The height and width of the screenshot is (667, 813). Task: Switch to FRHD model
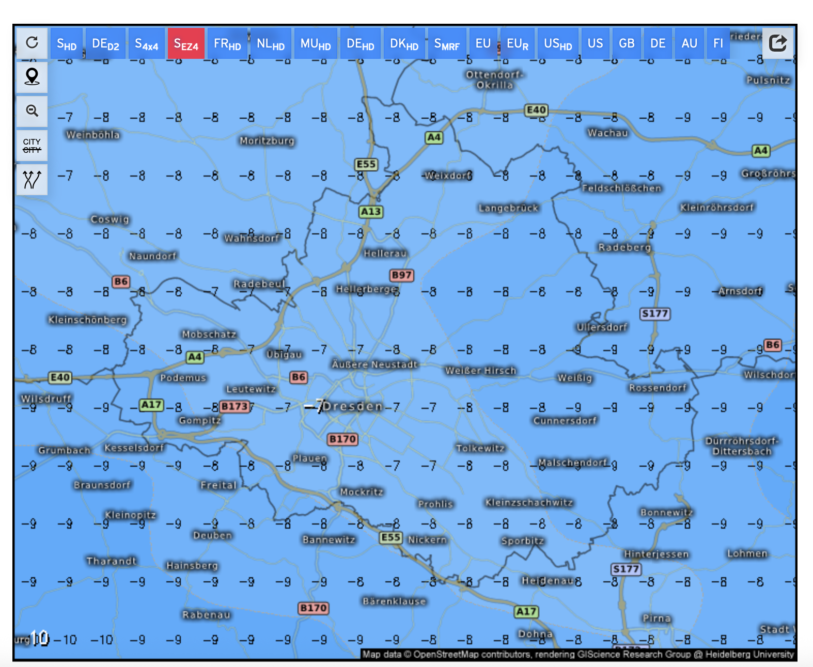(x=227, y=44)
